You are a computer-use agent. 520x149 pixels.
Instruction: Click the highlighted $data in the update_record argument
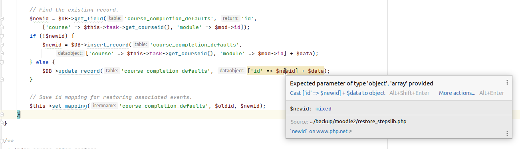click(x=316, y=71)
